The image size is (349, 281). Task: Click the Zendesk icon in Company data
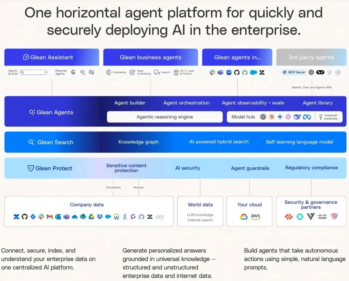[x=150, y=217]
